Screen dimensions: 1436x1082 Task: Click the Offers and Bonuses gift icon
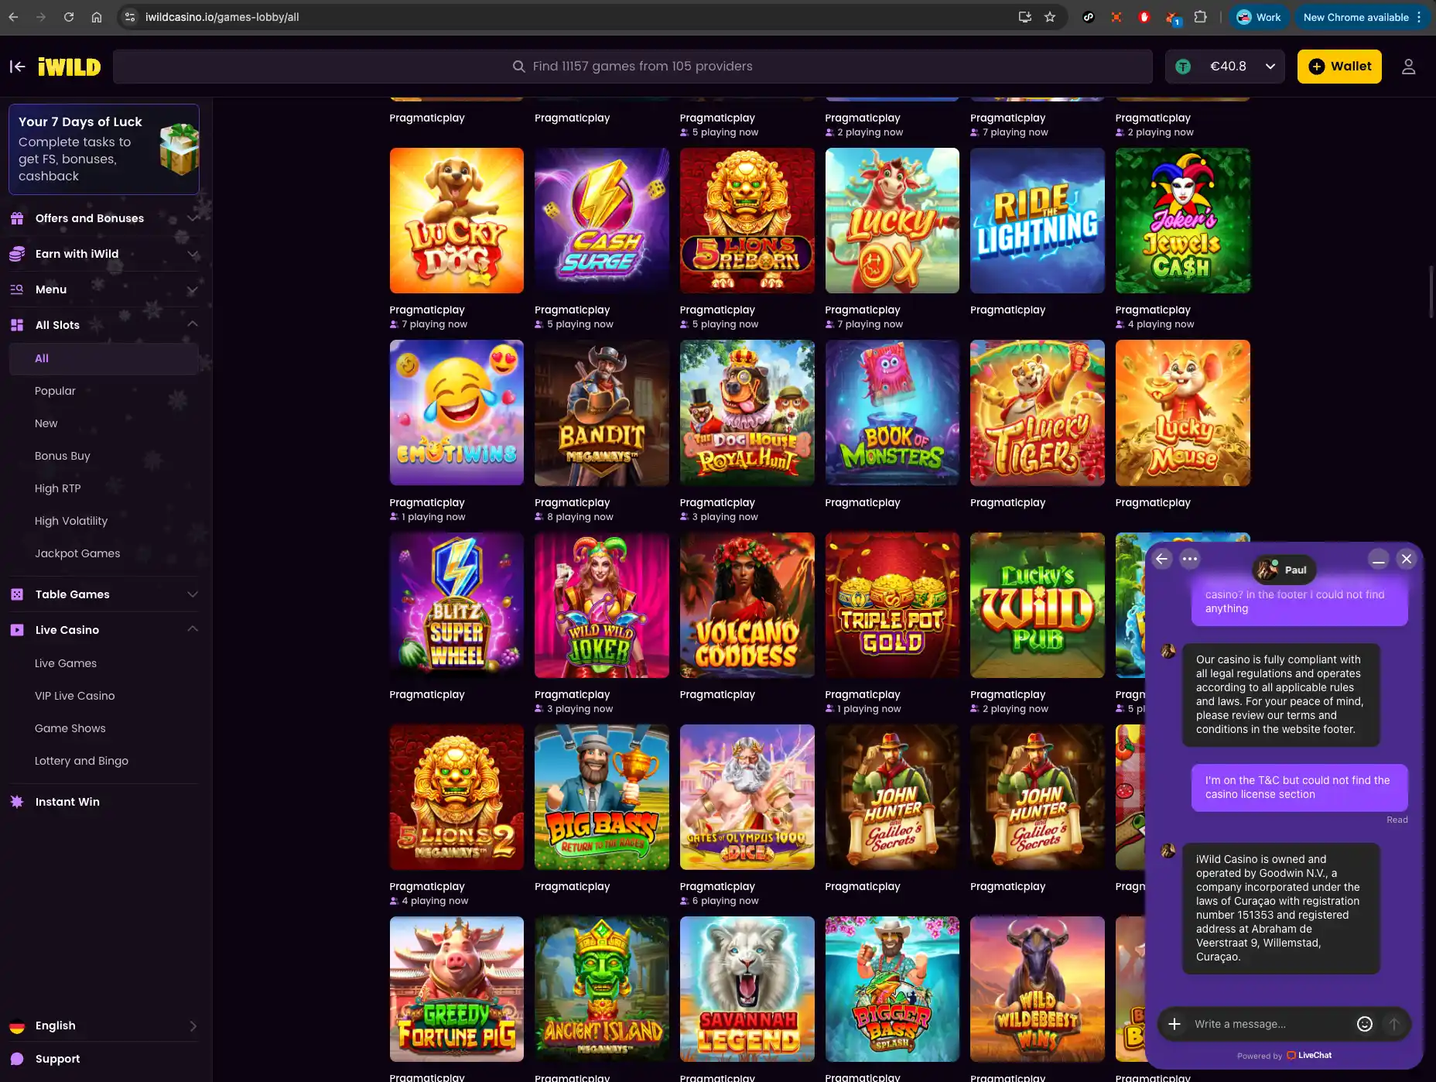(17, 218)
